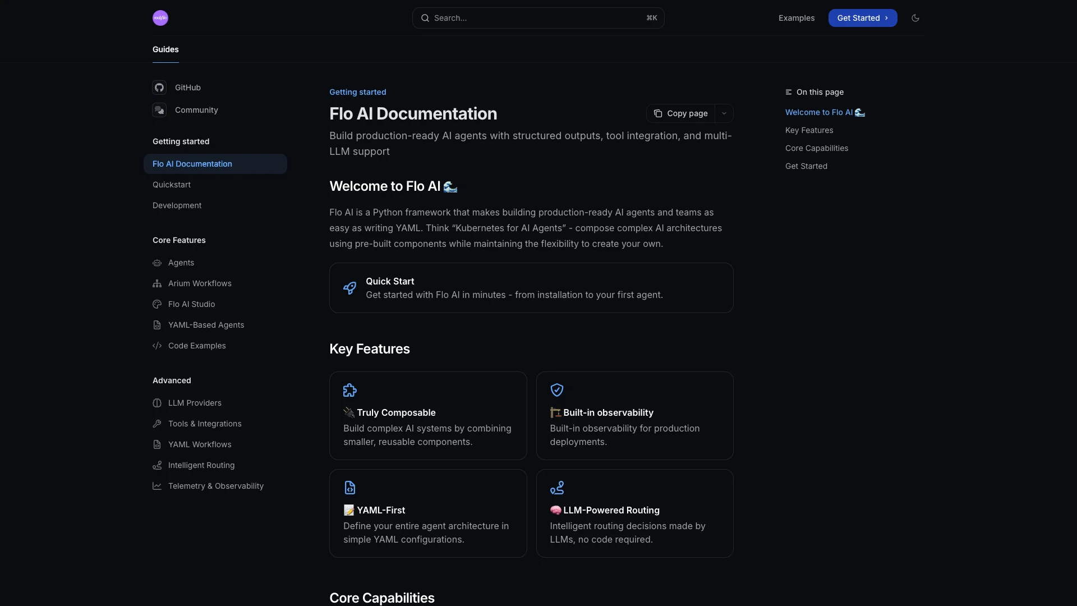Open Arium Workflows in the sidebar
Image resolution: width=1077 pixels, height=606 pixels.
click(x=200, y=283)
